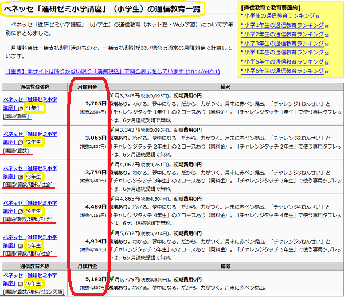Click the yen icon before 月4,865円
This screenshot has width=344, height=297.
click(x=111, y=199)
